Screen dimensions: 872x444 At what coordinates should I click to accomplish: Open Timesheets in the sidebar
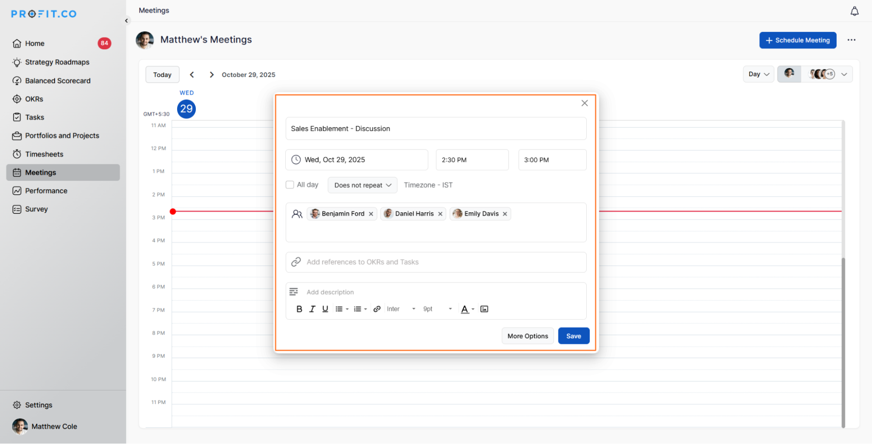click(44, 154)
